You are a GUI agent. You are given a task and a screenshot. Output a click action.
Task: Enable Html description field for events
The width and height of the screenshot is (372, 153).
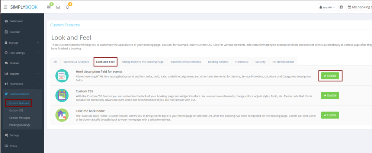coord(330,76)
